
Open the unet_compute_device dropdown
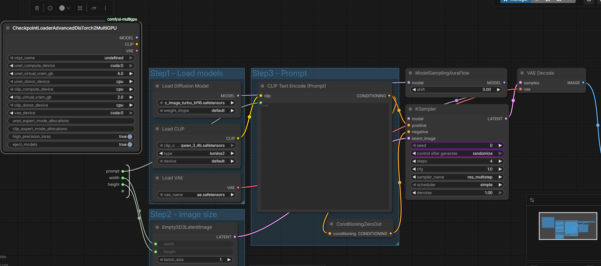[71, 66]
